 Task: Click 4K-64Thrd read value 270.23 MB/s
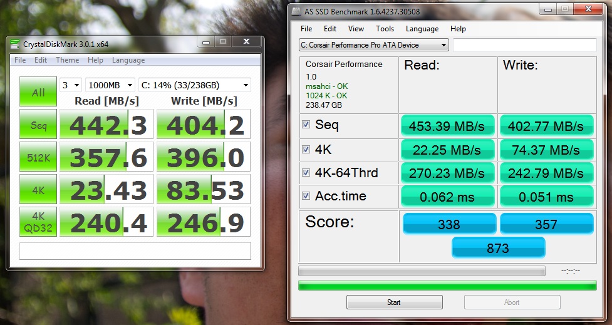[x=447, y=173]
